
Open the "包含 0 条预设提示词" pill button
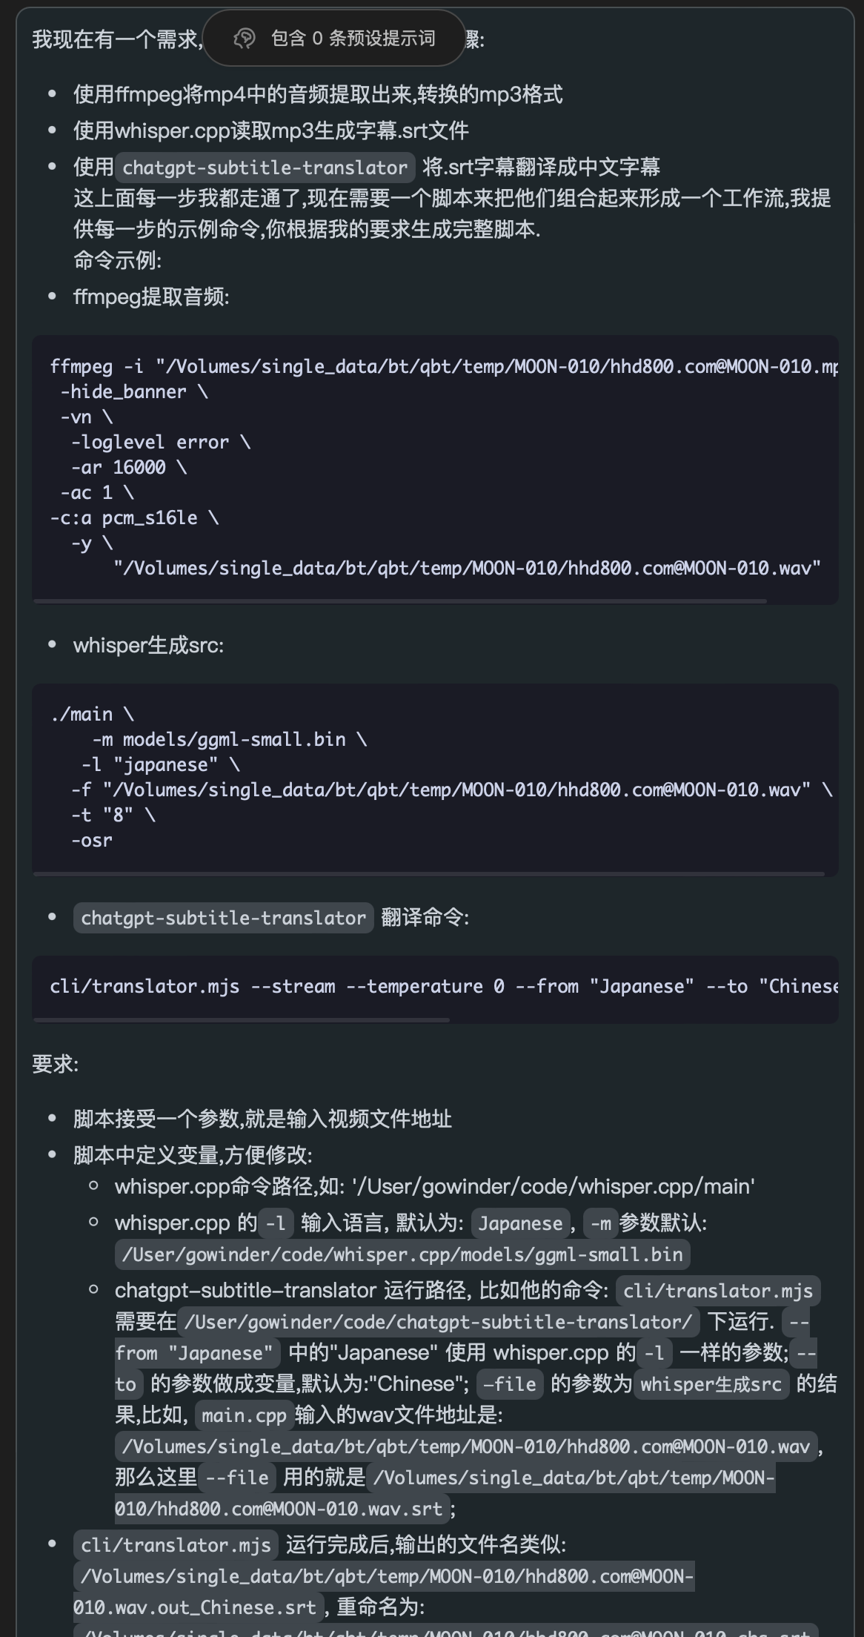[x=333, y=38]
